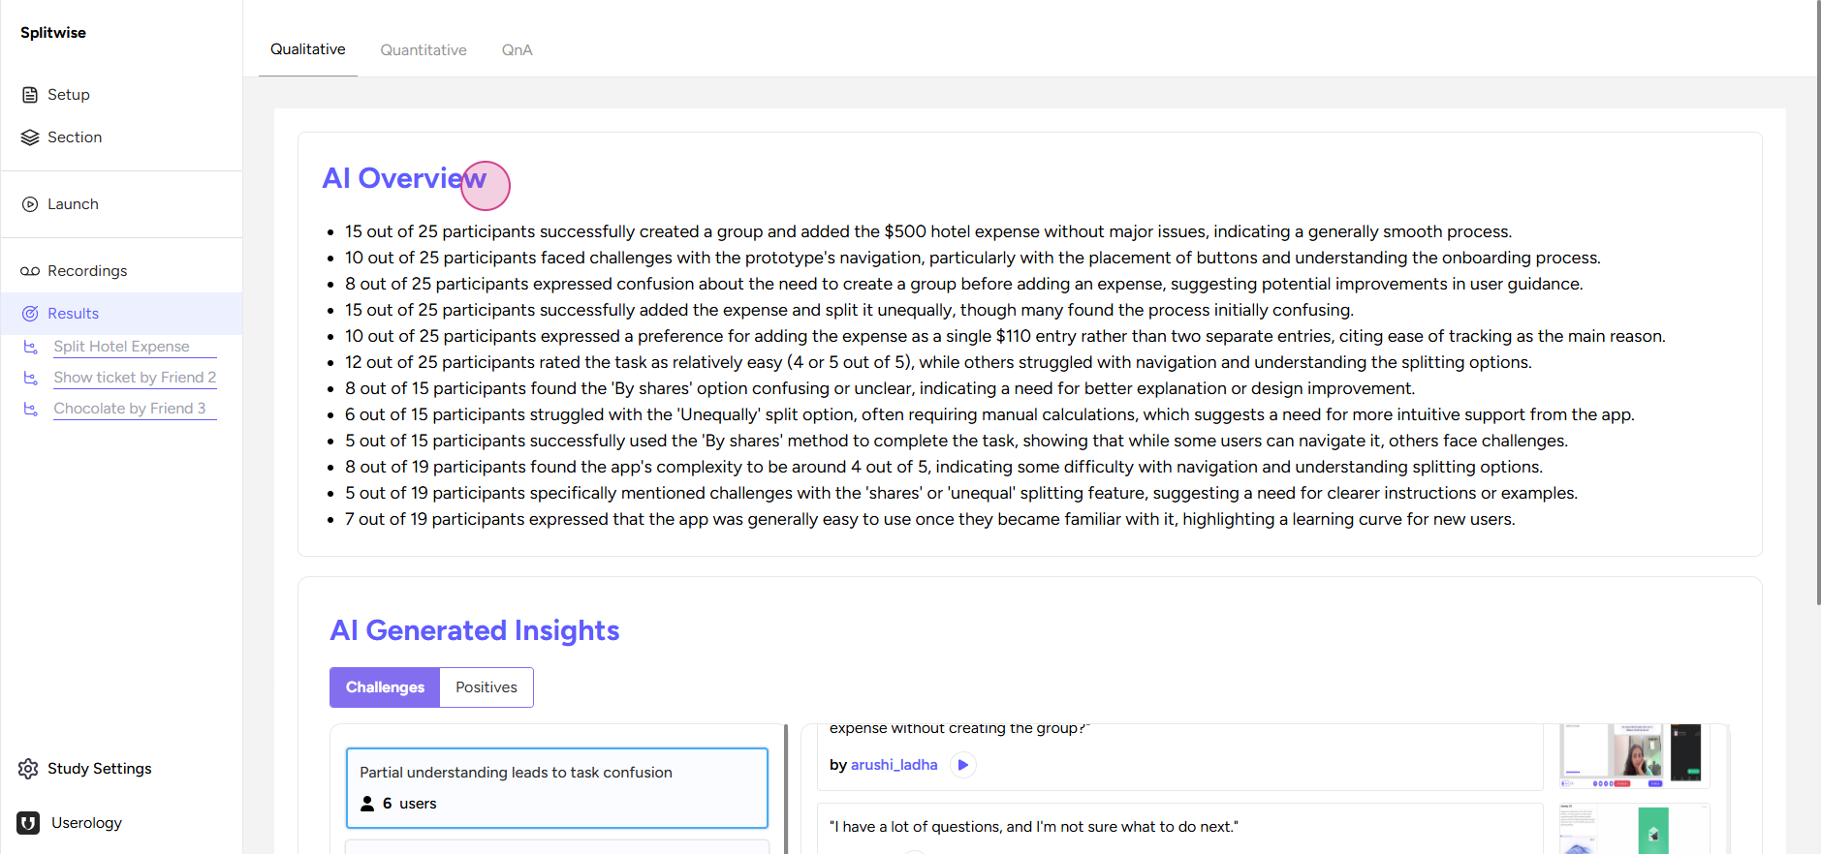Click the Study Settings gear icon
This screenshot has width=1821, height=854.
[x=28, y=769]
